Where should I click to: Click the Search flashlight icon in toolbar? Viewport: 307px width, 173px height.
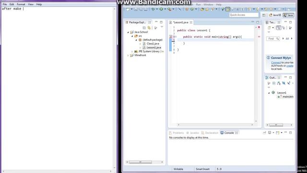(212, 9)
